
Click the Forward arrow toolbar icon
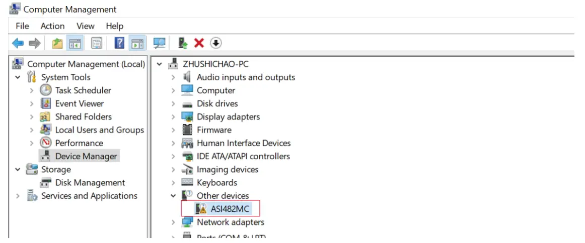point(35,44)
